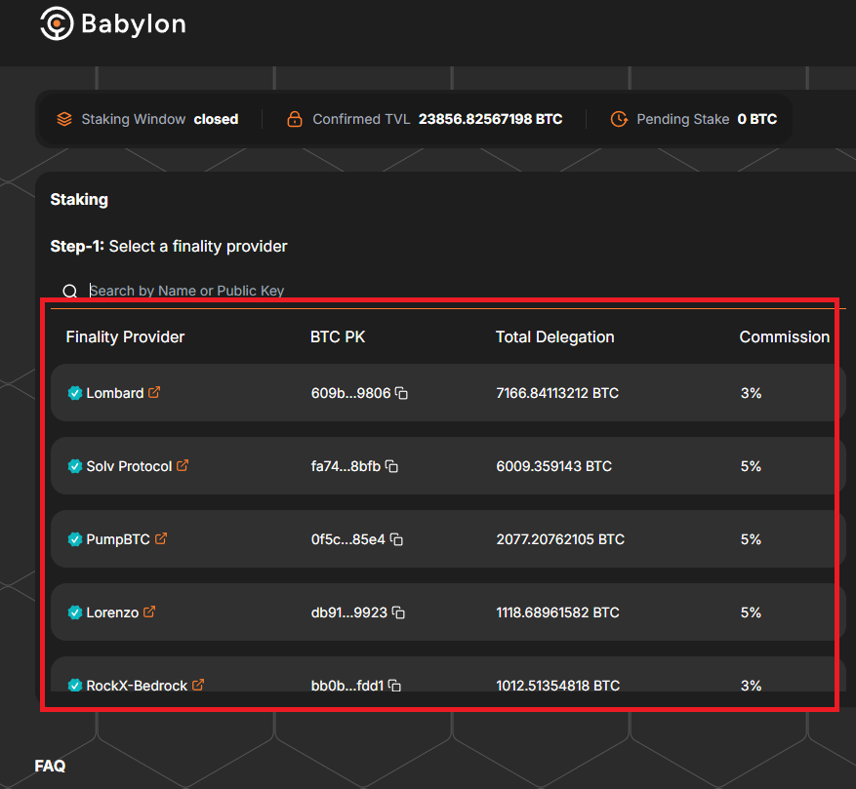The height and width of the screenshot is (789, 856).
Task: Click the Total Delegation column header
Action: [x=554, y=336]
